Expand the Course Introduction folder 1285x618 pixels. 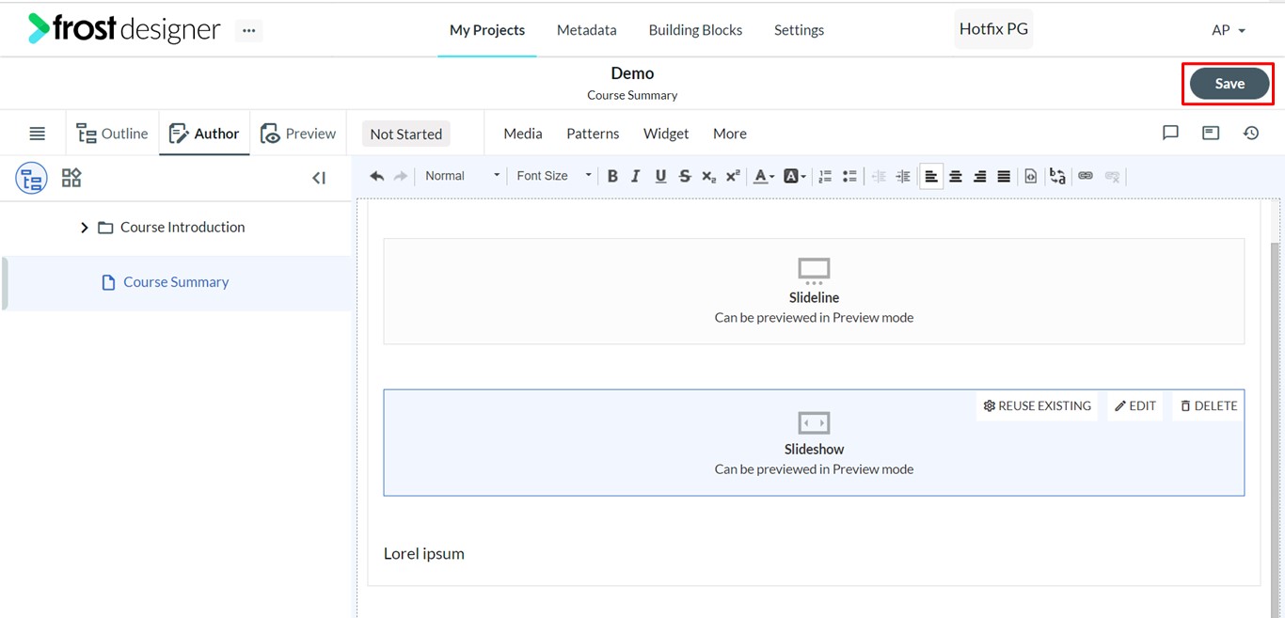[x=84, y=228]
